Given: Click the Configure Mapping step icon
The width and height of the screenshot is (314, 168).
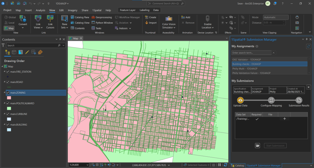Looking at the screenshot, I should [271, 100].
